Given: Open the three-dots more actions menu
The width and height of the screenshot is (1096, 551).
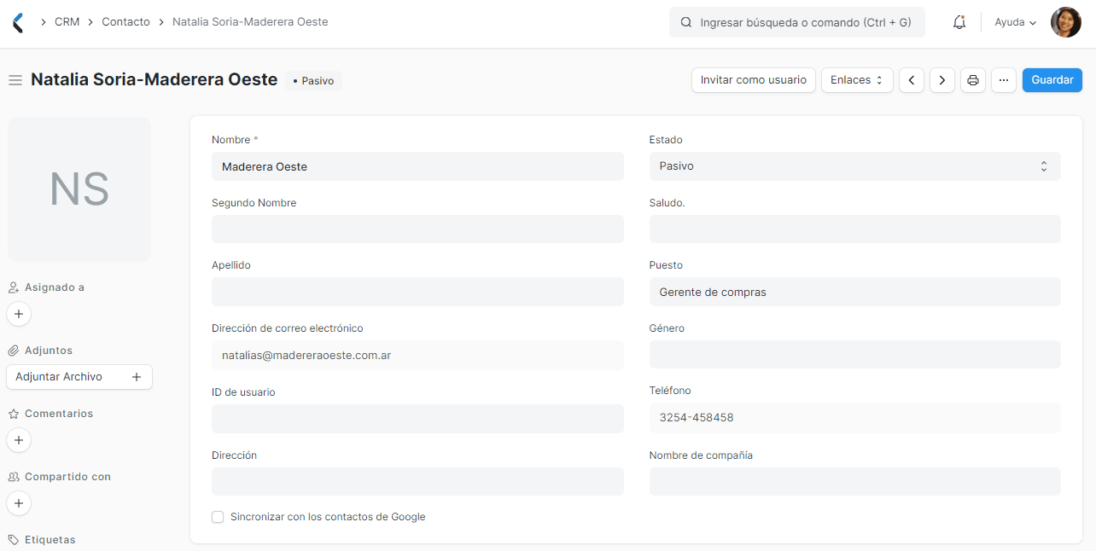Looking at the screenshot, I should [x=1004, y=80].
